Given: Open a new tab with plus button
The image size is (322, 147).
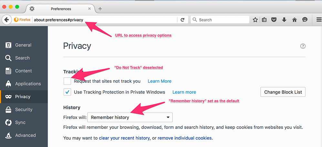Looking at the screenshot, I should pos(100,9).
